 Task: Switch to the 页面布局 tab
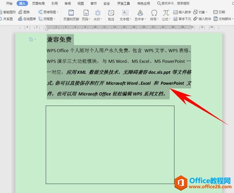pyautogui.click(x=38, y=3)
